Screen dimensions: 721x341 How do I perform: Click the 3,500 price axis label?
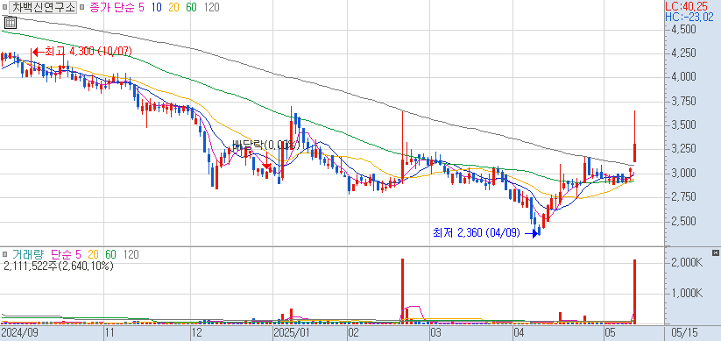tap(683, 125)
